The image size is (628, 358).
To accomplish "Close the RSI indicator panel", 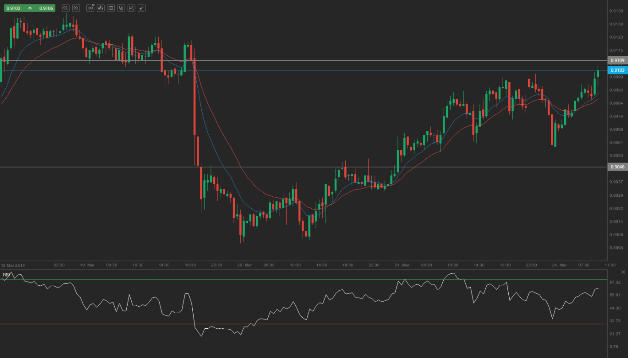I will point(624,272).
